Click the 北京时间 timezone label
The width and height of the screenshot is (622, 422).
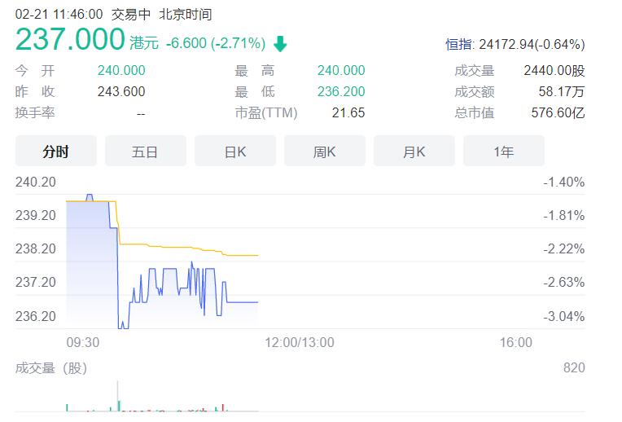(186, 15)
